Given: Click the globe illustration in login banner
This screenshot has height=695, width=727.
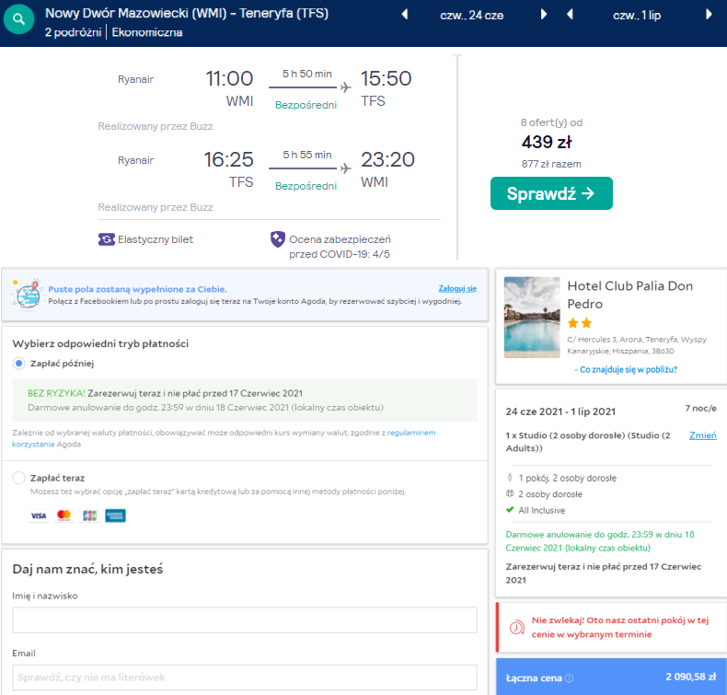Looking at the screenshot, I should click(28, 295).
